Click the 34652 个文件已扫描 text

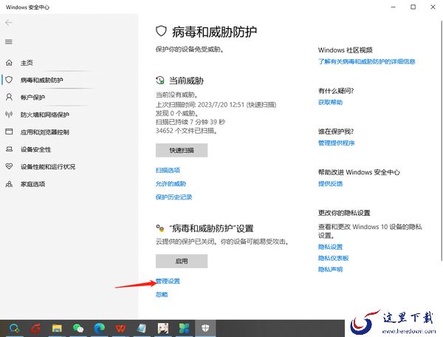(x=187, y=131)
